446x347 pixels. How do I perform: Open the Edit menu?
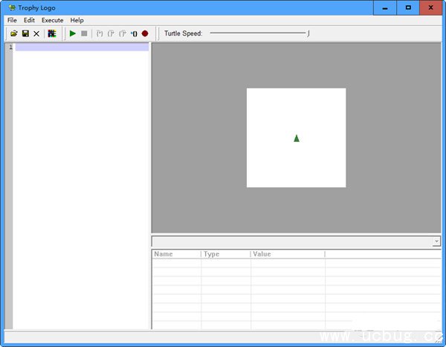coord(29,20)
